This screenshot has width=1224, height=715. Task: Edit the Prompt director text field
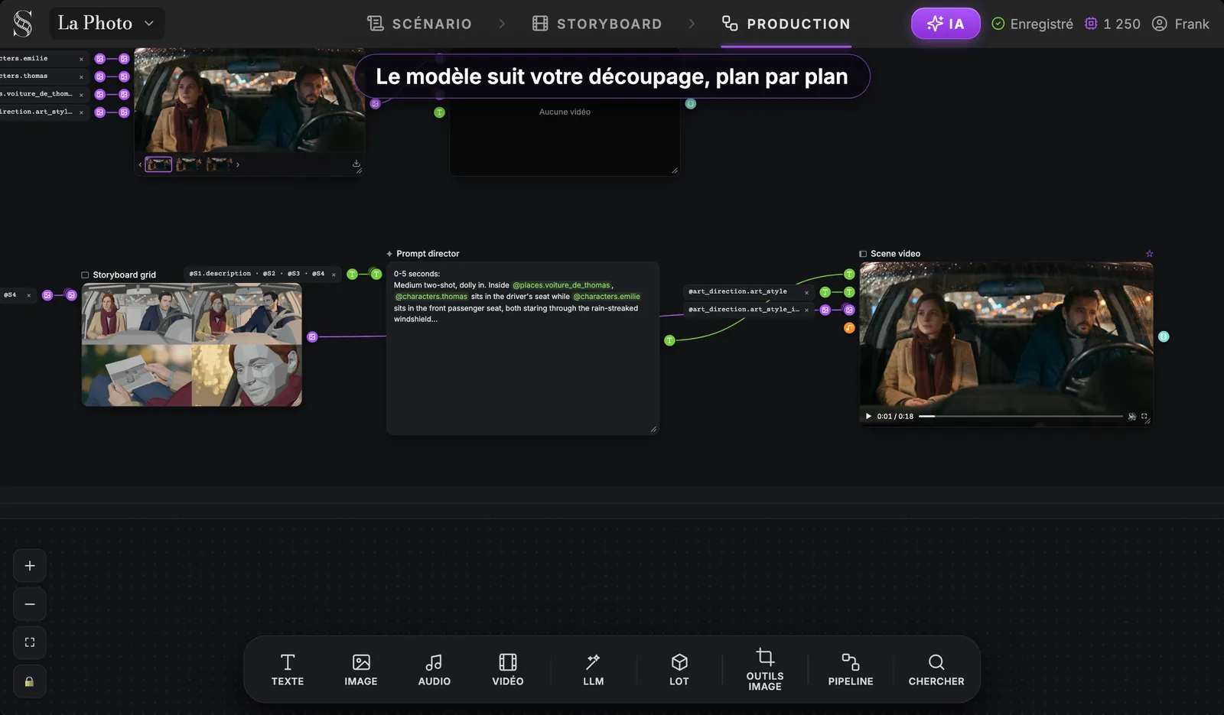(x=522, y=348)
